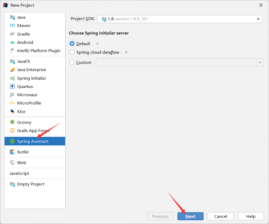Click the Maven m icon

point(12,25)
